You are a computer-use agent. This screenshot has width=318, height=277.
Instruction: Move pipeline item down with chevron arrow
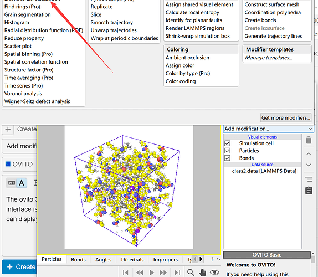coord(309,165)
